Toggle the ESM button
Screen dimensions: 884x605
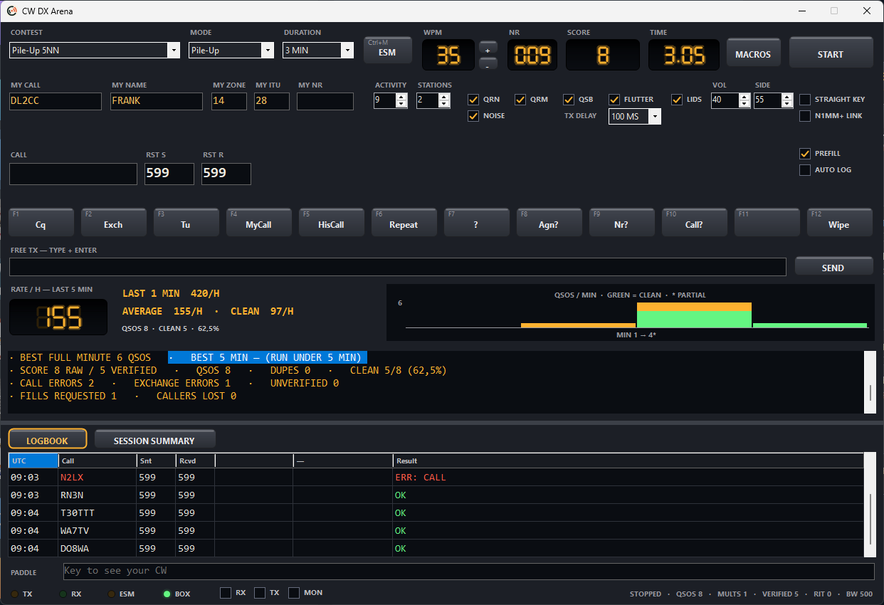pyautogui.click(x=387, y=51)
